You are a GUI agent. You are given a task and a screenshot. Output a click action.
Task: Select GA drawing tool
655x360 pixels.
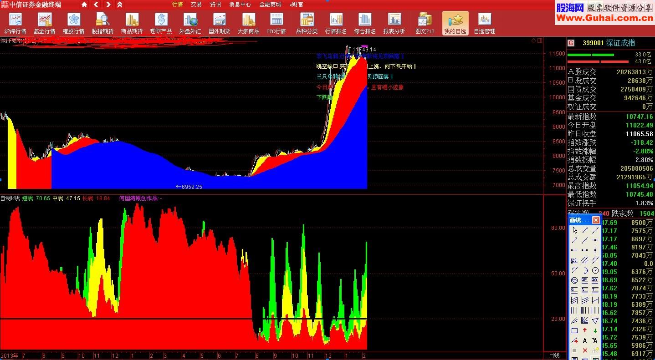point(595,280)
